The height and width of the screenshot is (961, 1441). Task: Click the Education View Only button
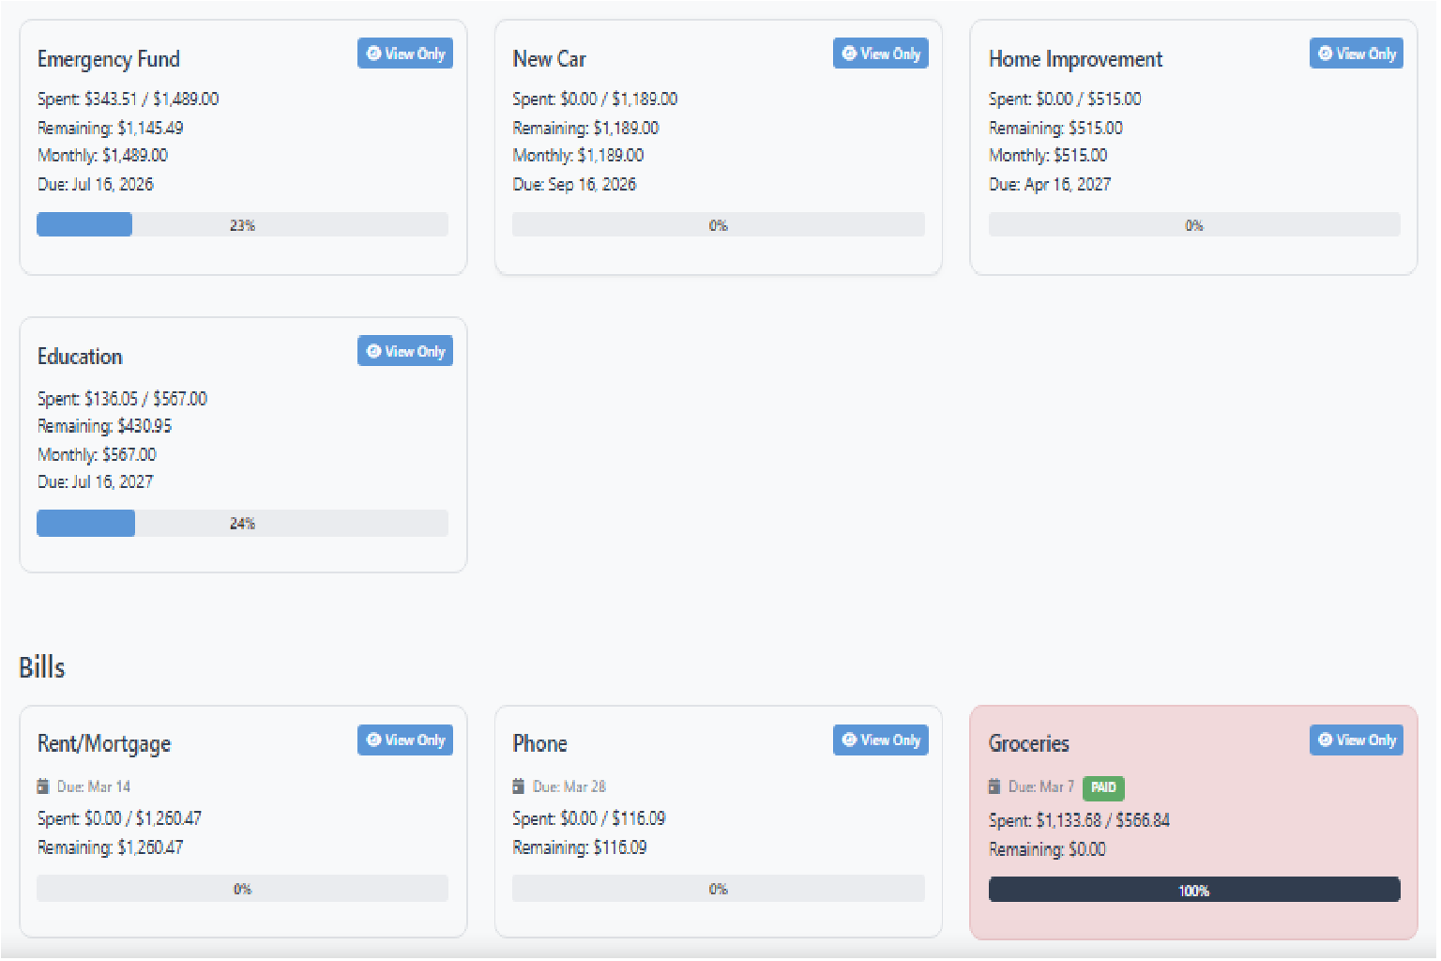pos(404,351)
